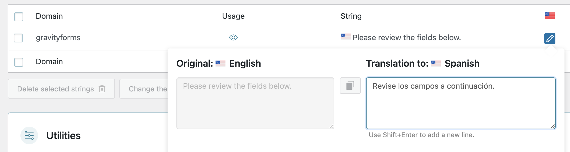The width and height of the screenshot is (570, 152).
Task: Check the select-all checkbox in header row
Action: (x=19, y=17)
